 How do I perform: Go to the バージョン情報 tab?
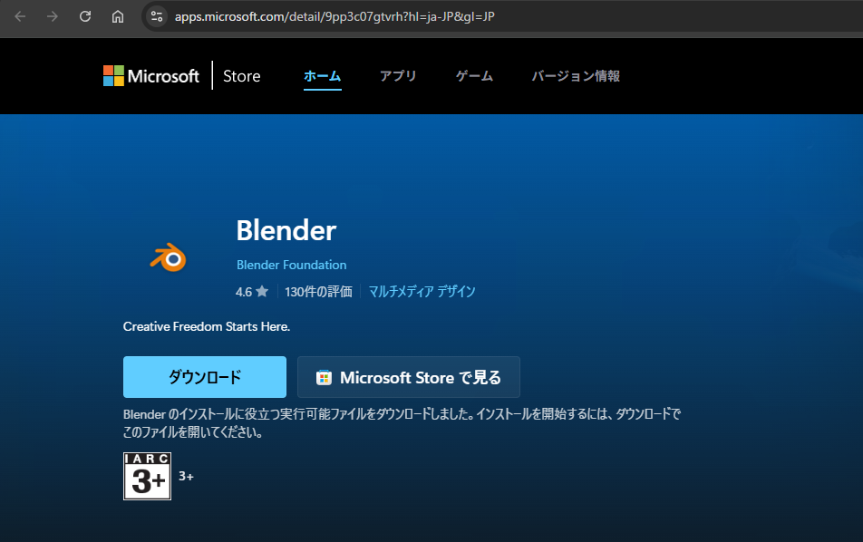[x=576, y=76]
